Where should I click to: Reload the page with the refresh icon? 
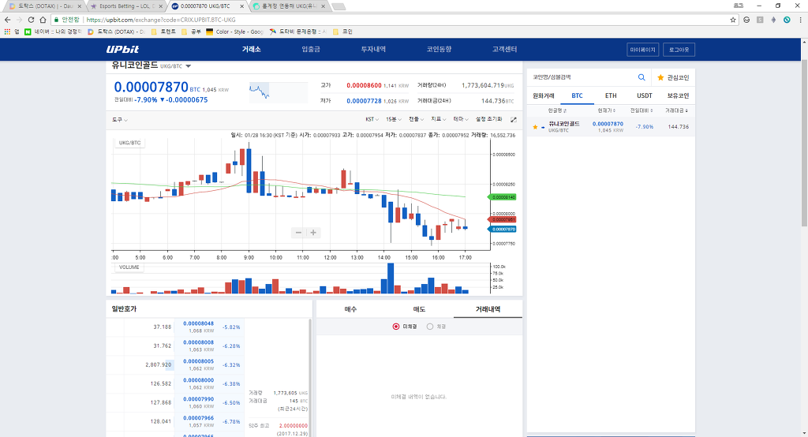tap(31, 20)
